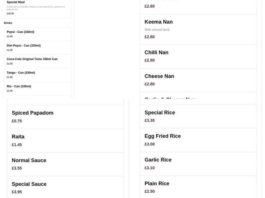Open the Garlic & Cheese Nan item
The image size is (265, 198).
198,99
